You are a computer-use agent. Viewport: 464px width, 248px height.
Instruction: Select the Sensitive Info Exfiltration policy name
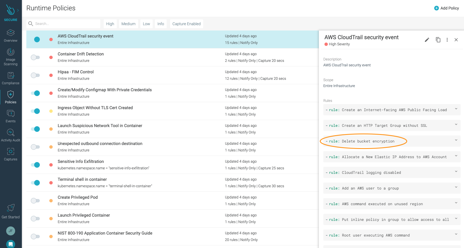click(x=81, y=162)
